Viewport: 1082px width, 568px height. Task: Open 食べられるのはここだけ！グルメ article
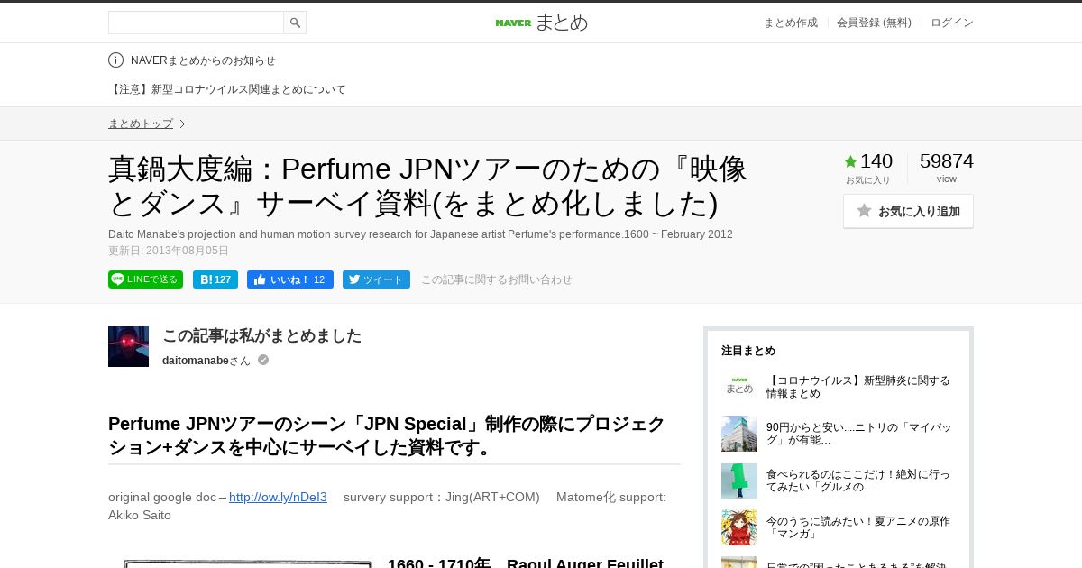pyautogui.click(x=858, y=481)
